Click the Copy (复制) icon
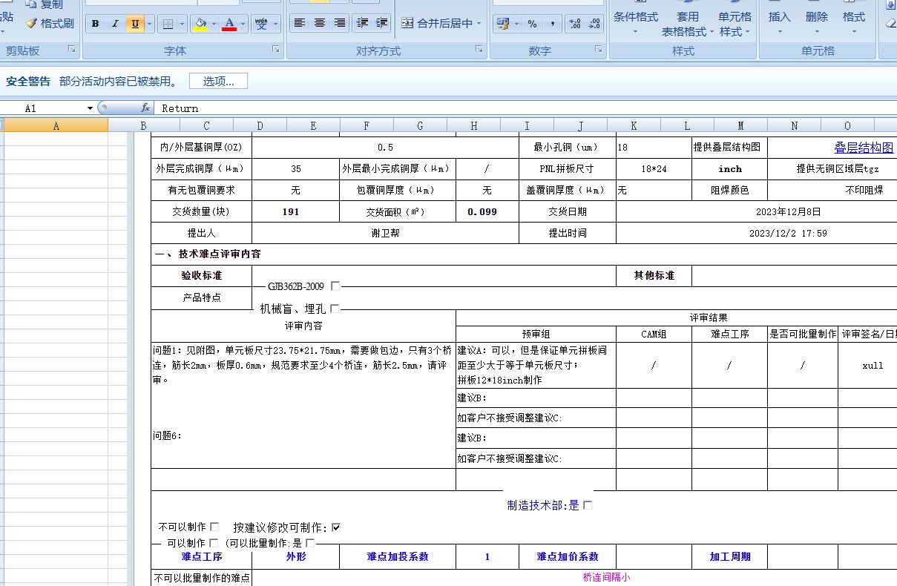Image resolution: width=897 pixels, height=586 pixels. click(31, 4)
